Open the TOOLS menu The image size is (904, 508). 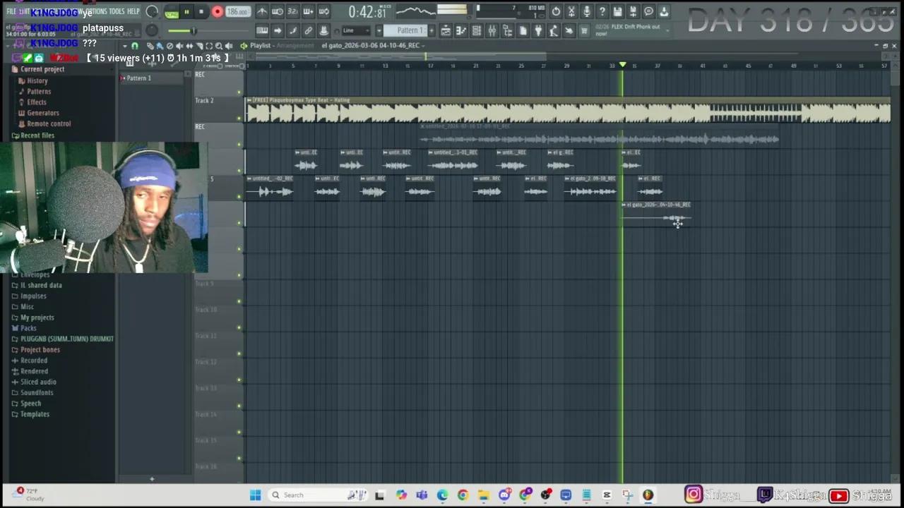[117, 11]
